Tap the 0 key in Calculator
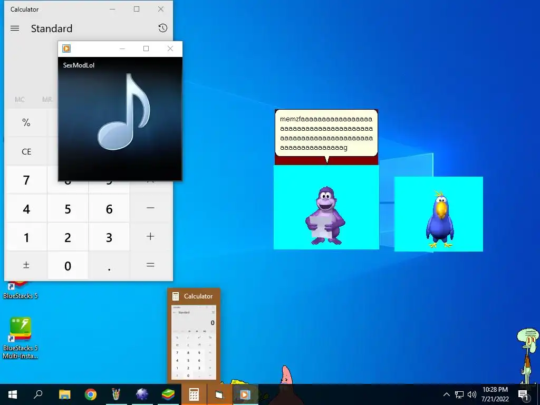Image resolution: width=540 pixels, height=405 pixels. [68, 266]
